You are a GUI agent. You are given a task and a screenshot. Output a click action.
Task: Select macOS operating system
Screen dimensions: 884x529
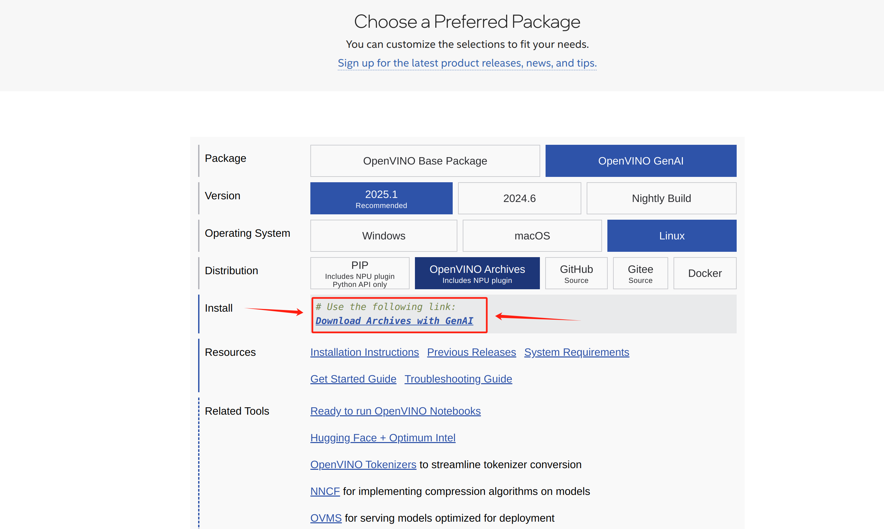(532, 236)
